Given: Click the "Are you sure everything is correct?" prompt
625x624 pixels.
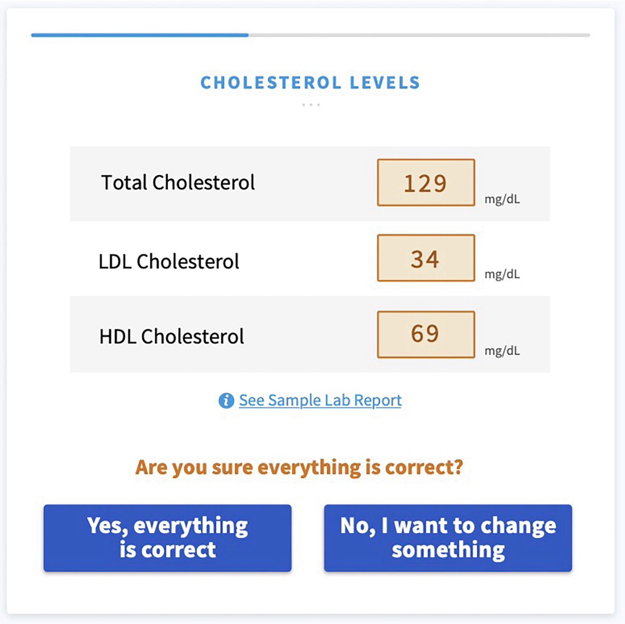Looking at the screenshot, I should point(299,467).
